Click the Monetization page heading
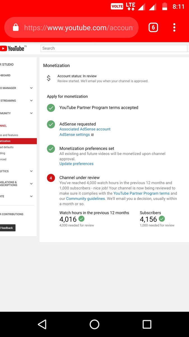189x337 pixels. click(56, 65)
